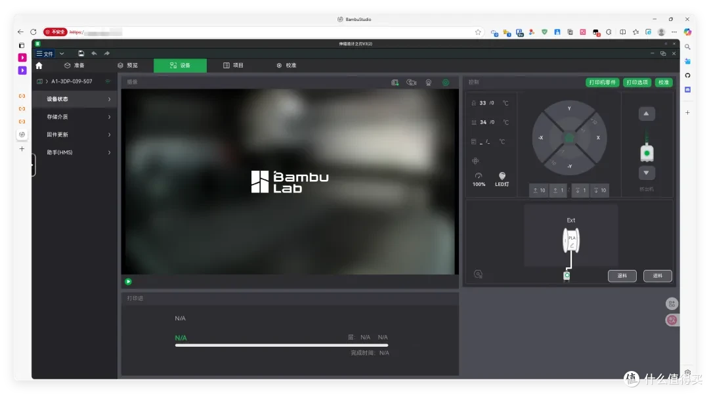Raise Z by 1 with the up-1 button

click(x=558, y=190)
